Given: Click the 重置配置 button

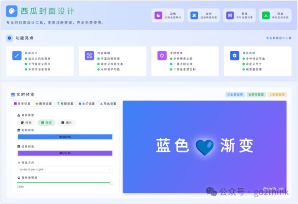Looking at the screenshot, I should point(277,95).
